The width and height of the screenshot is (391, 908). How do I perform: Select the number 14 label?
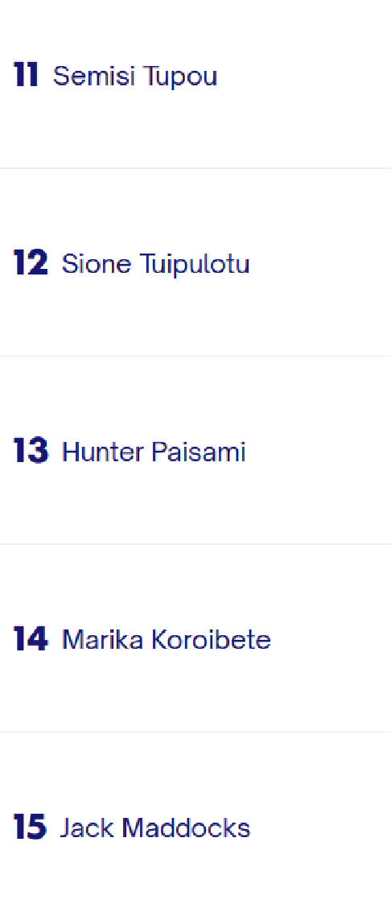point(31,639)
